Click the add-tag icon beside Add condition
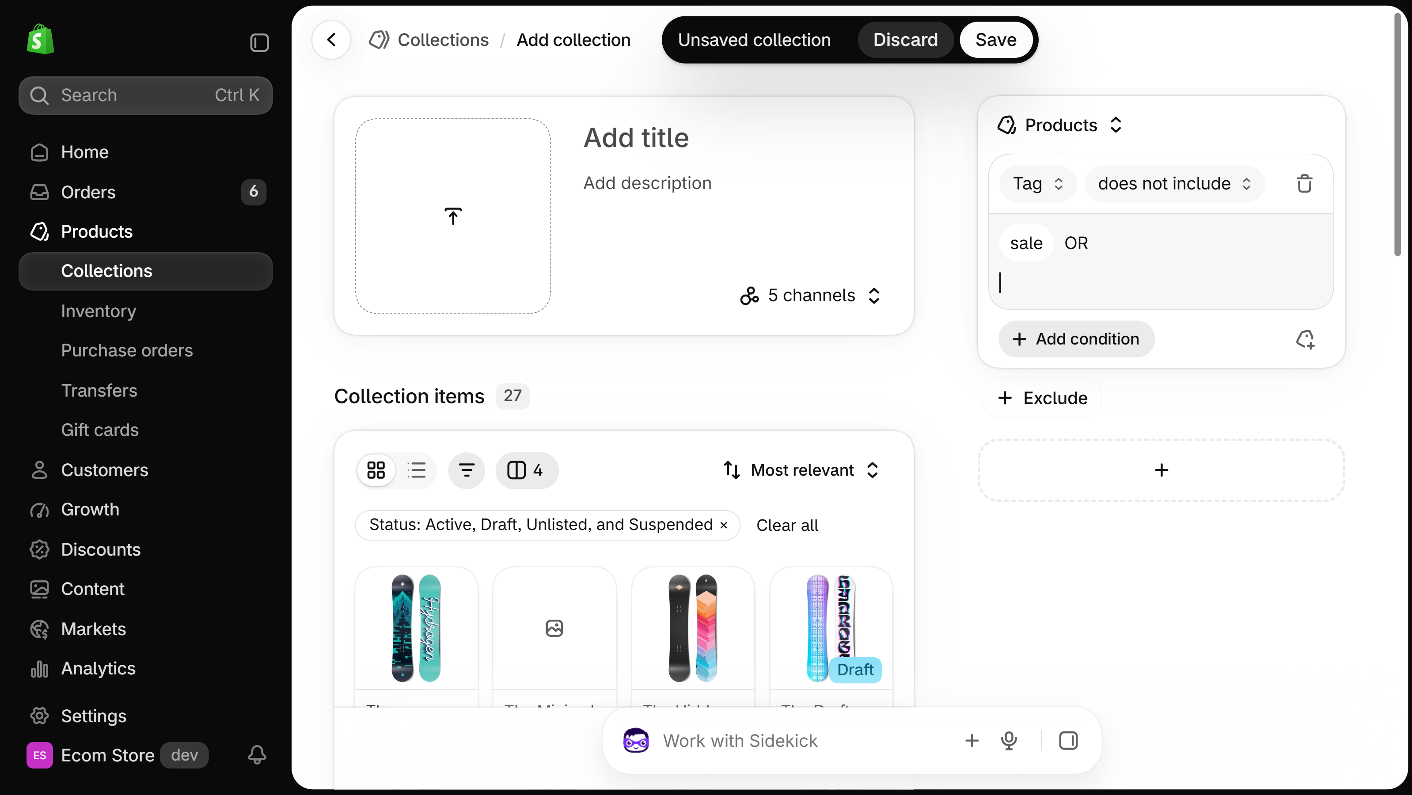1412x795 pixels. click(1305, 339)
